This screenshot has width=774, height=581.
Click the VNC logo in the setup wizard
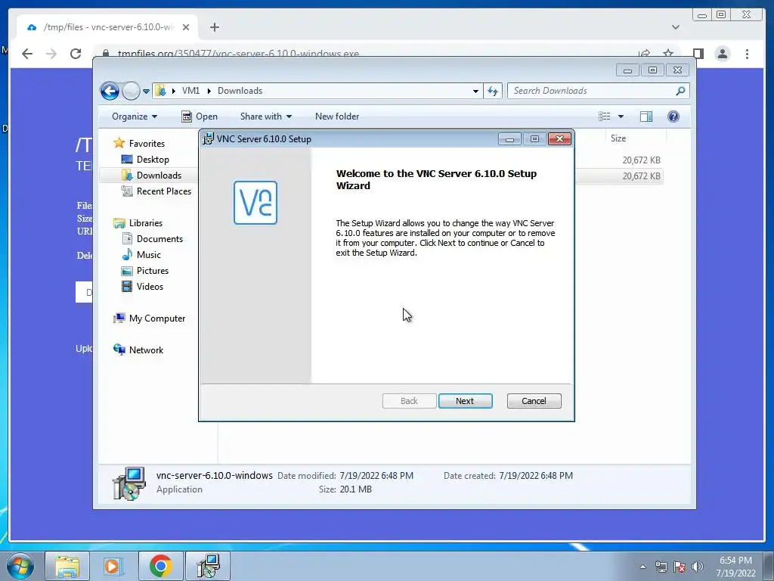pyautogui.click(x=255, y=203)
